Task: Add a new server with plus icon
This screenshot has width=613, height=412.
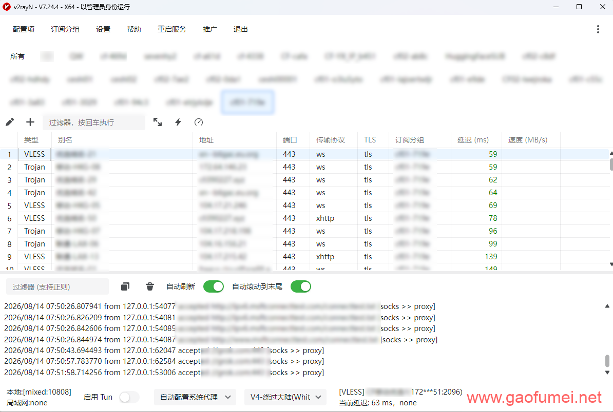Action: 30,122
